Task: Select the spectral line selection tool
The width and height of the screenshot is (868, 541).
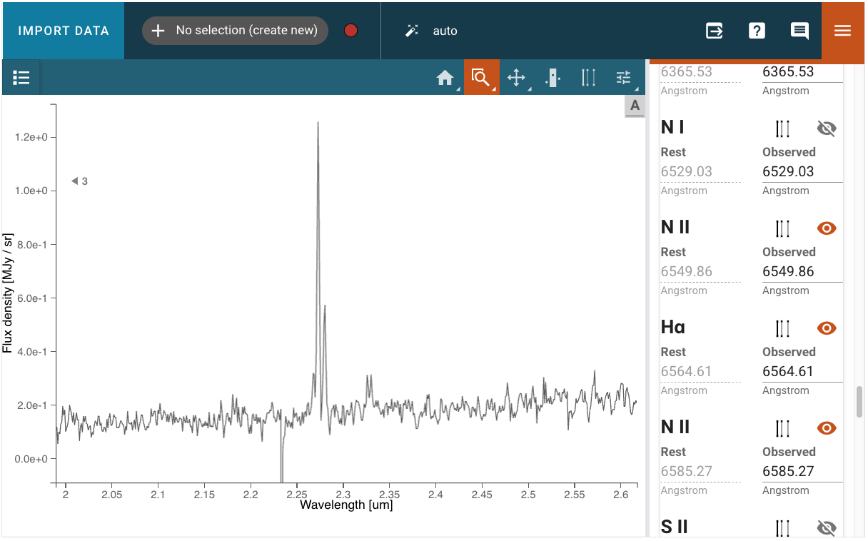Action: click(x=588, y=78)
